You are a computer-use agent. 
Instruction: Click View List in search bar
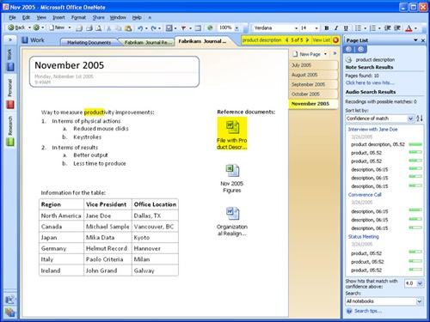(322, 40)
